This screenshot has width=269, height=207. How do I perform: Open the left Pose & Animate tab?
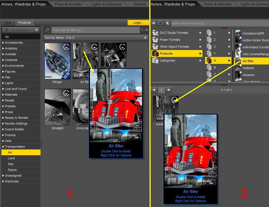click(69, 4)
